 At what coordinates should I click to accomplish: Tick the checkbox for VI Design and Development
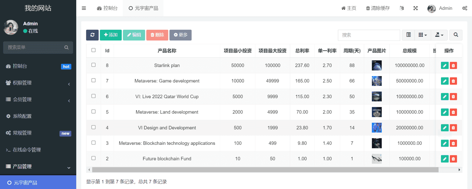coord(93,127)
